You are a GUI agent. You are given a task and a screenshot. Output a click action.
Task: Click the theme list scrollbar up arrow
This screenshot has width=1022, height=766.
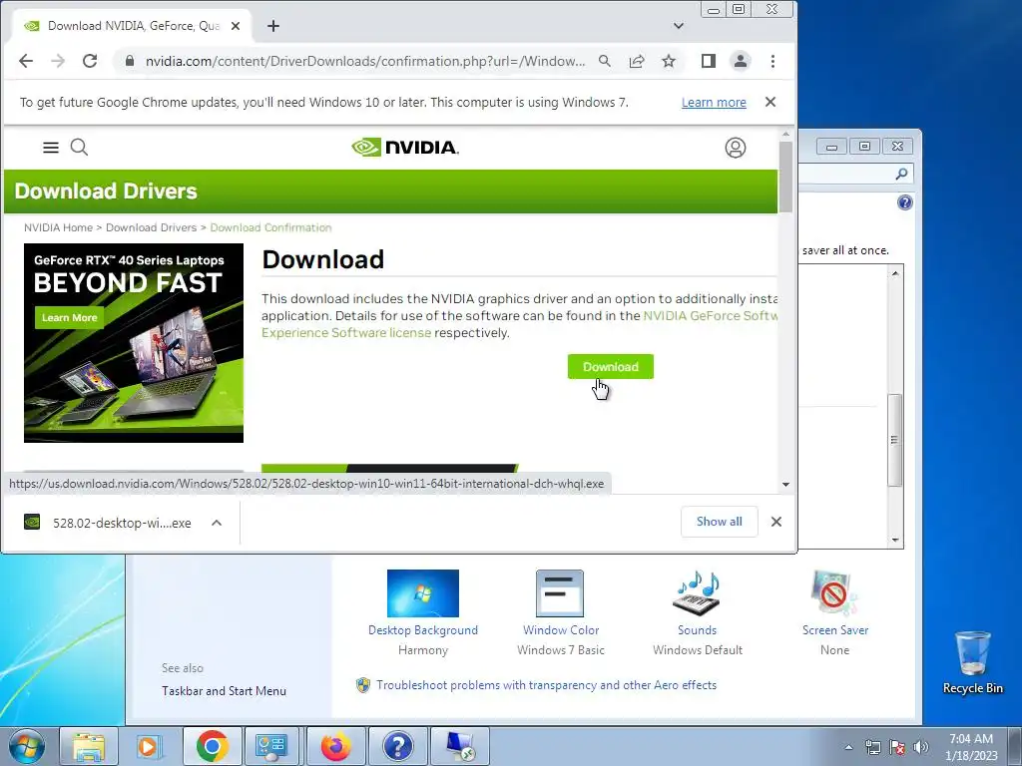coord(895,273)
